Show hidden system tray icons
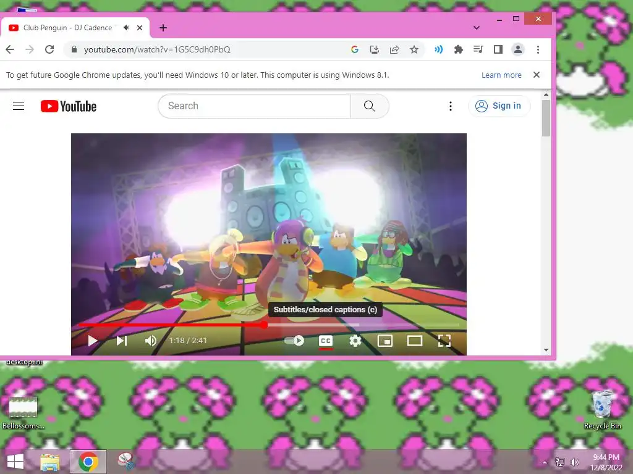This screenshot has height=474, width=633. [545, 462]
